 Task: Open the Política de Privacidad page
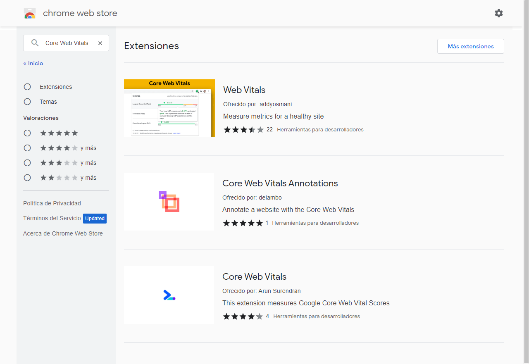[52, 203]
